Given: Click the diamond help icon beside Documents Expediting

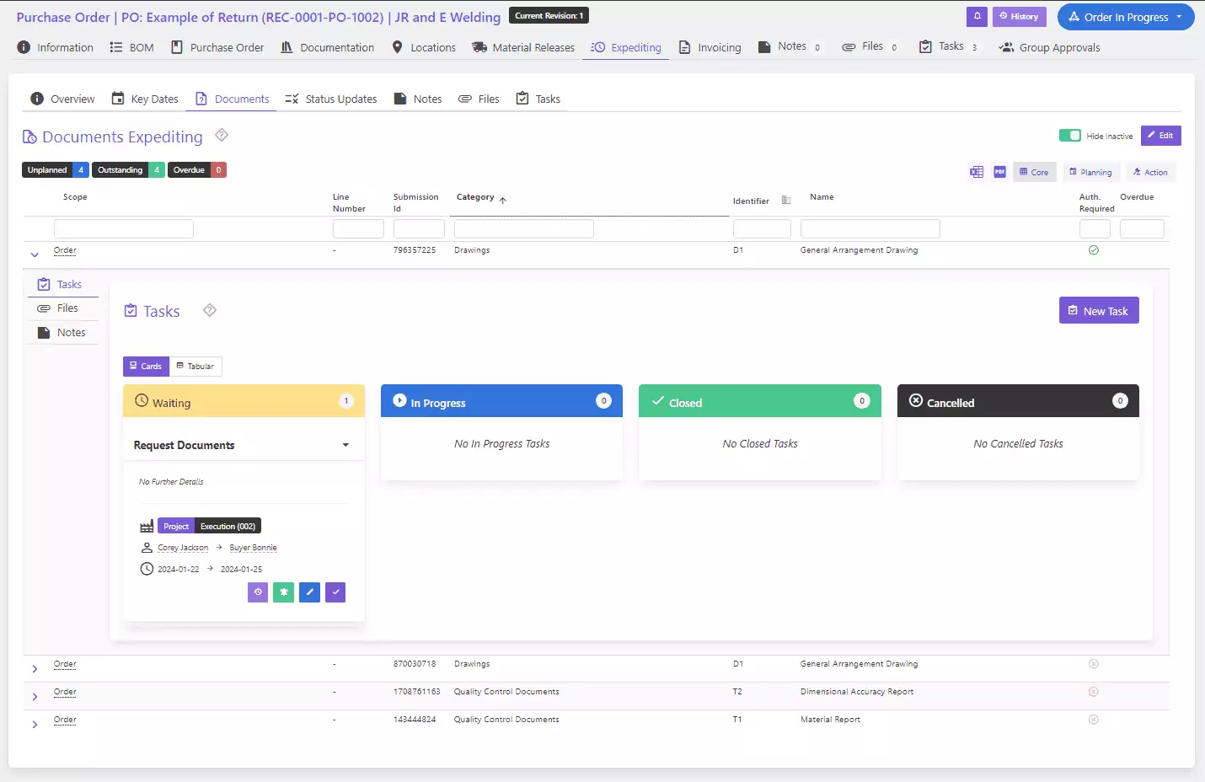Looking at the screenshot, I should (222, 135).
